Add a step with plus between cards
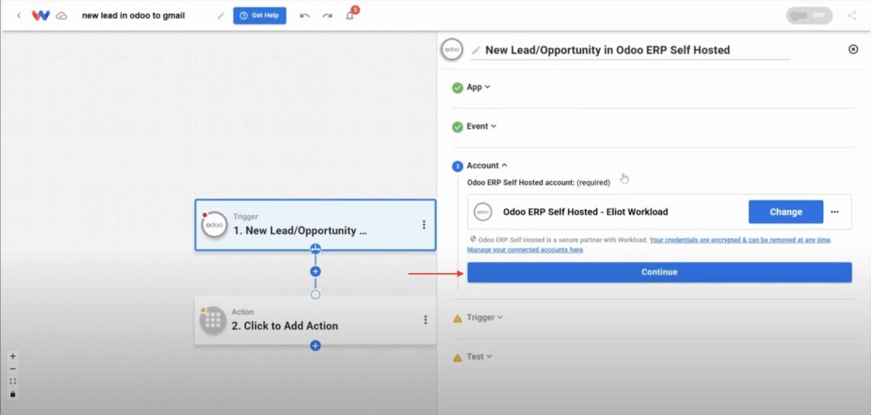The width and height of the screenshot is (871, 415). (x=315, y=271)
